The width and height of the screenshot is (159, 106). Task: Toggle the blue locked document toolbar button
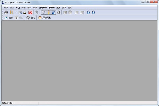54,12
